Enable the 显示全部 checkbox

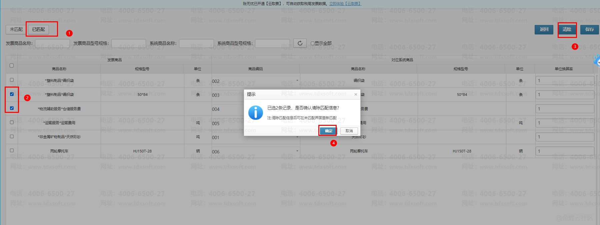point(312,43)
